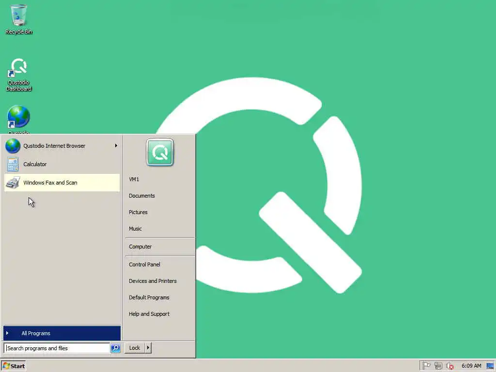Image resolution: width=496 pixels, height=372 pixels.
Task: Open Qustodio Internet Browser from Start menu
Action: [62, 146]
